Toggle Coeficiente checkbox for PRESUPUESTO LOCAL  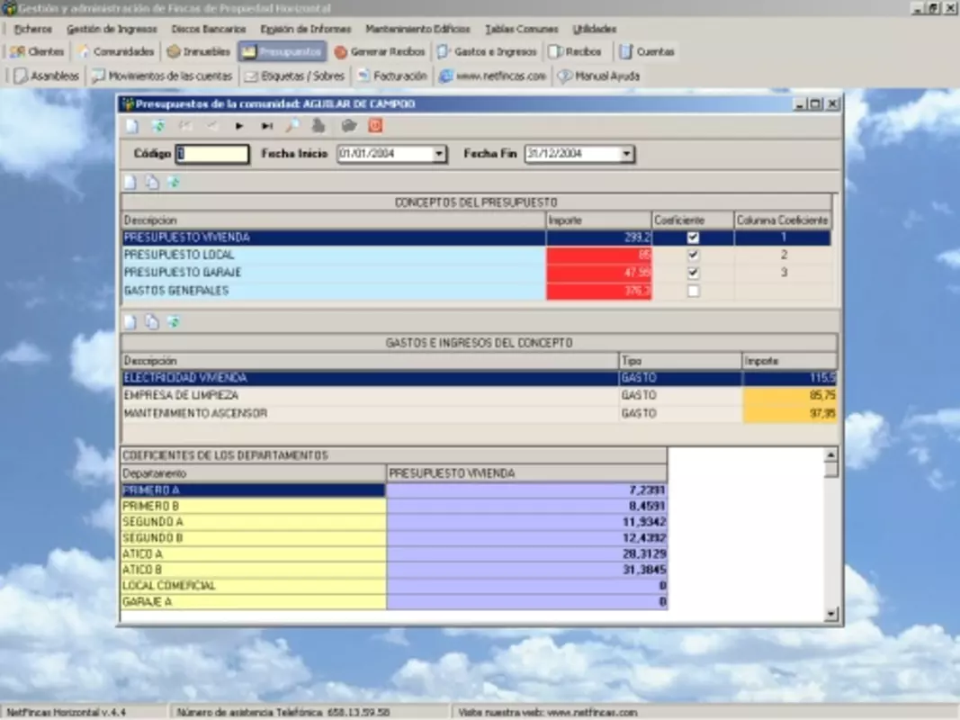pyautogui.click(x=693, y=255)
